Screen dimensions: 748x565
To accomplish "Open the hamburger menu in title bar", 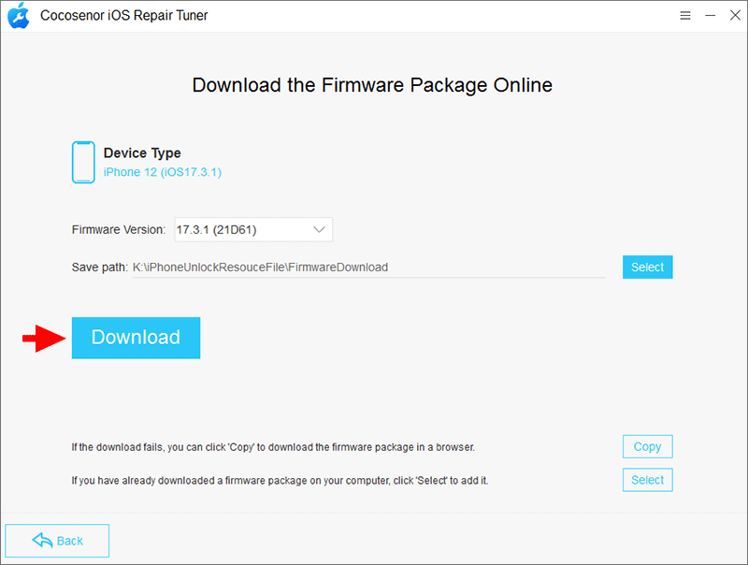I will [685, 16].
